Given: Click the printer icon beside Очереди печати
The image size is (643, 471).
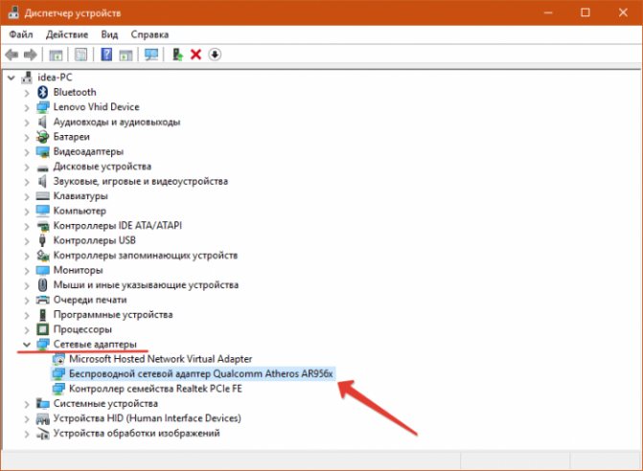Looking at the screenshot, I should pyautogui.click(x=43, y=300).
